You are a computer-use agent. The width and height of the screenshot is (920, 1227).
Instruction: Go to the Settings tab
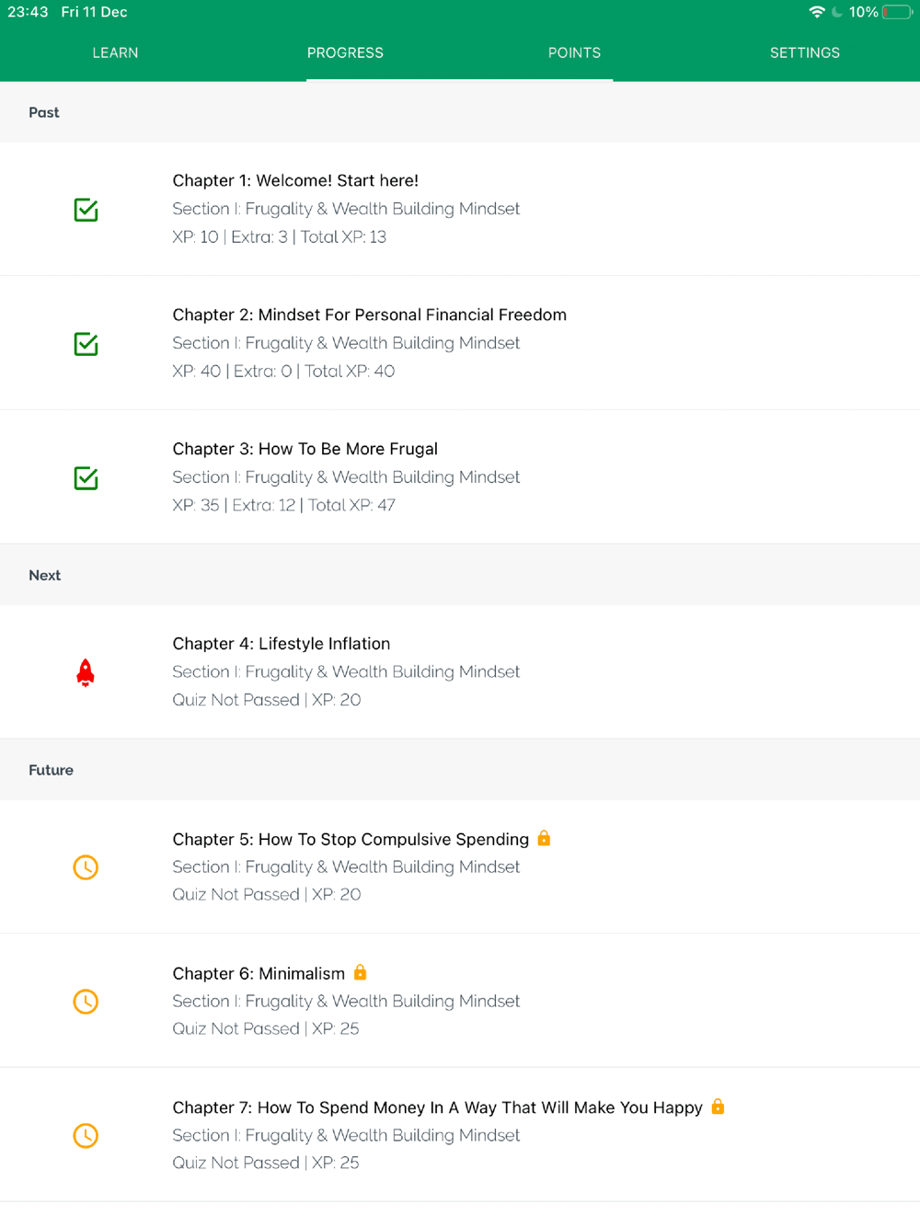[x=804, y=53]
